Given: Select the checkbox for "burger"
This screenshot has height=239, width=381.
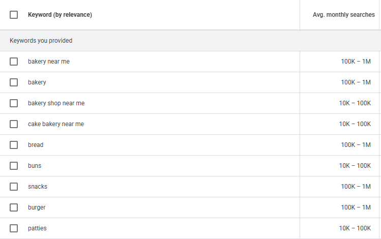Looking at the screenshot, I should pyautogui.click(x=14, y=207).
